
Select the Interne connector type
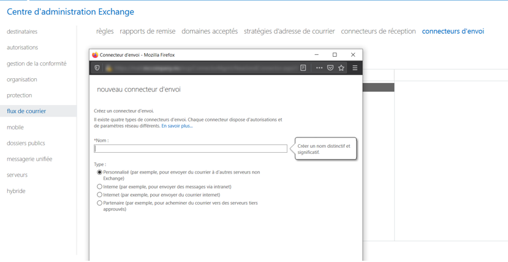click(99, 187)
